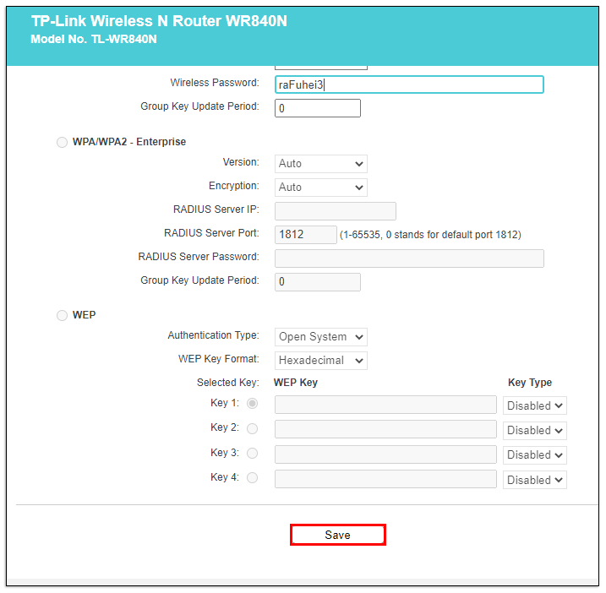Click the 'WEP Key Format:' label
This screenshot has width=606, height=593.
tap(218, 359)
